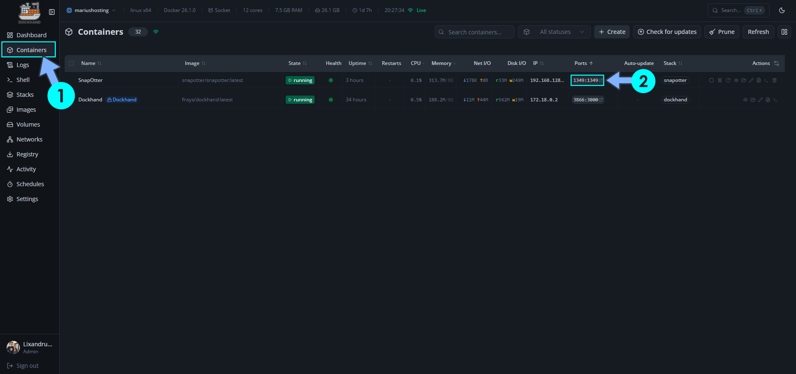View Dockhand container logs document icon
Image resolution: width=796 pixels, height=374 pixels.
768,100
